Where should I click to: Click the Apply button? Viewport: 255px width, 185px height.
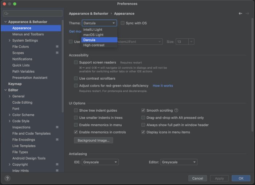219,178
